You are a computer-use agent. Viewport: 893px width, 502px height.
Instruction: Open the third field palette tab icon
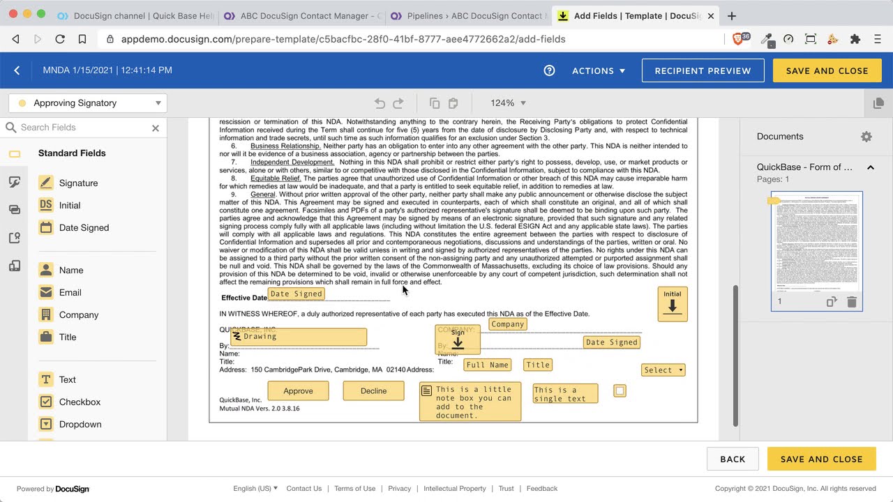click(x=15, y=209)
